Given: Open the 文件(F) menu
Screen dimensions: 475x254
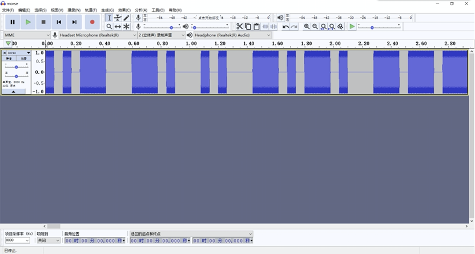Looking at the screenshot, I should (x=8, y=10).
